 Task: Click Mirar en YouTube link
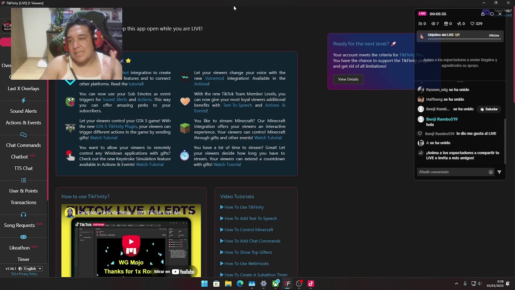(x=174, y=272)
